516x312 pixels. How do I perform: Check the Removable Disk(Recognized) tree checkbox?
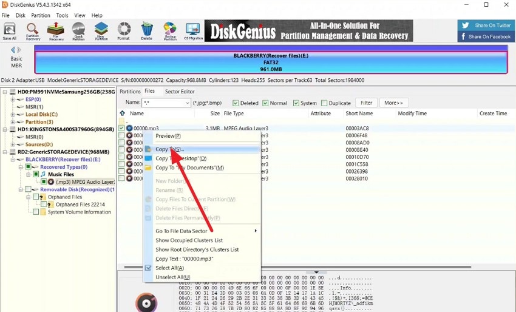point(29,189)
